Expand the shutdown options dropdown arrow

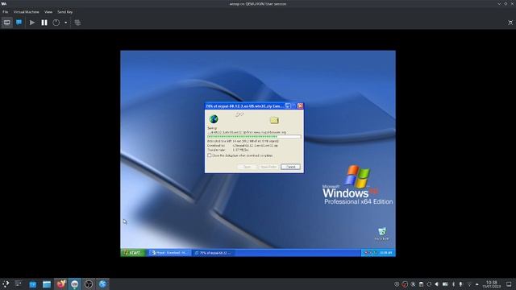pos(65,23)
